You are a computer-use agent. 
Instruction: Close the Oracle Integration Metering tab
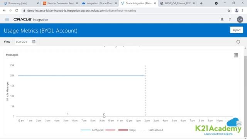[155, 3]
